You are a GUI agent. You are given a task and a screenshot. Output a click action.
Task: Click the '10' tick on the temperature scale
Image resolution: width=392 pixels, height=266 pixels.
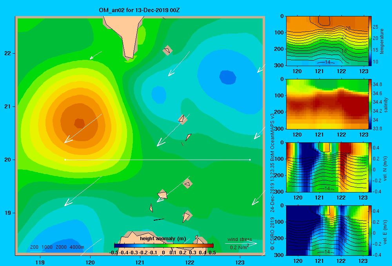[376, 62]
